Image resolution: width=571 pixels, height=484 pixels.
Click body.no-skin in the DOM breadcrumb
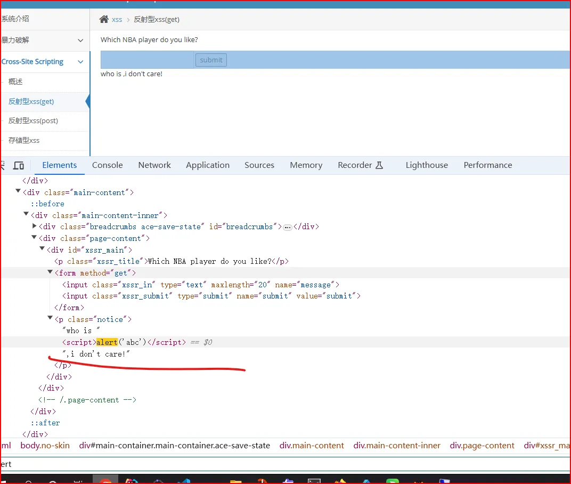[x=45, y=446]
